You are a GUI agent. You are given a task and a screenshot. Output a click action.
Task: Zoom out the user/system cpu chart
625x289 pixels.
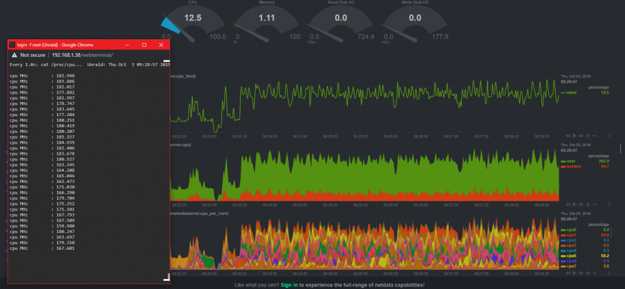[x=594, y=204]
